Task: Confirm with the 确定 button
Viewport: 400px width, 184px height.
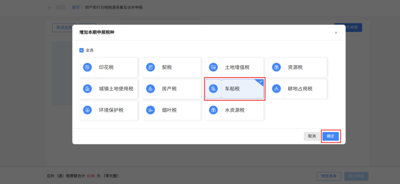Action: [331, 136]
